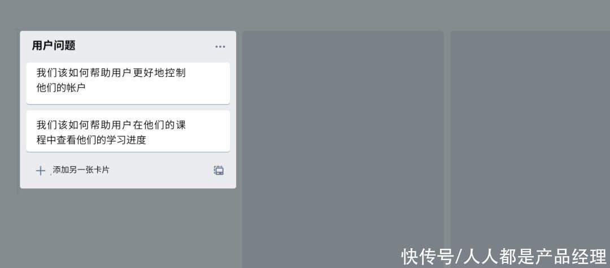Open the card about 控制他们的帐户
The height and width of the screenshot is (268, 610).
(x=128, y=83)
